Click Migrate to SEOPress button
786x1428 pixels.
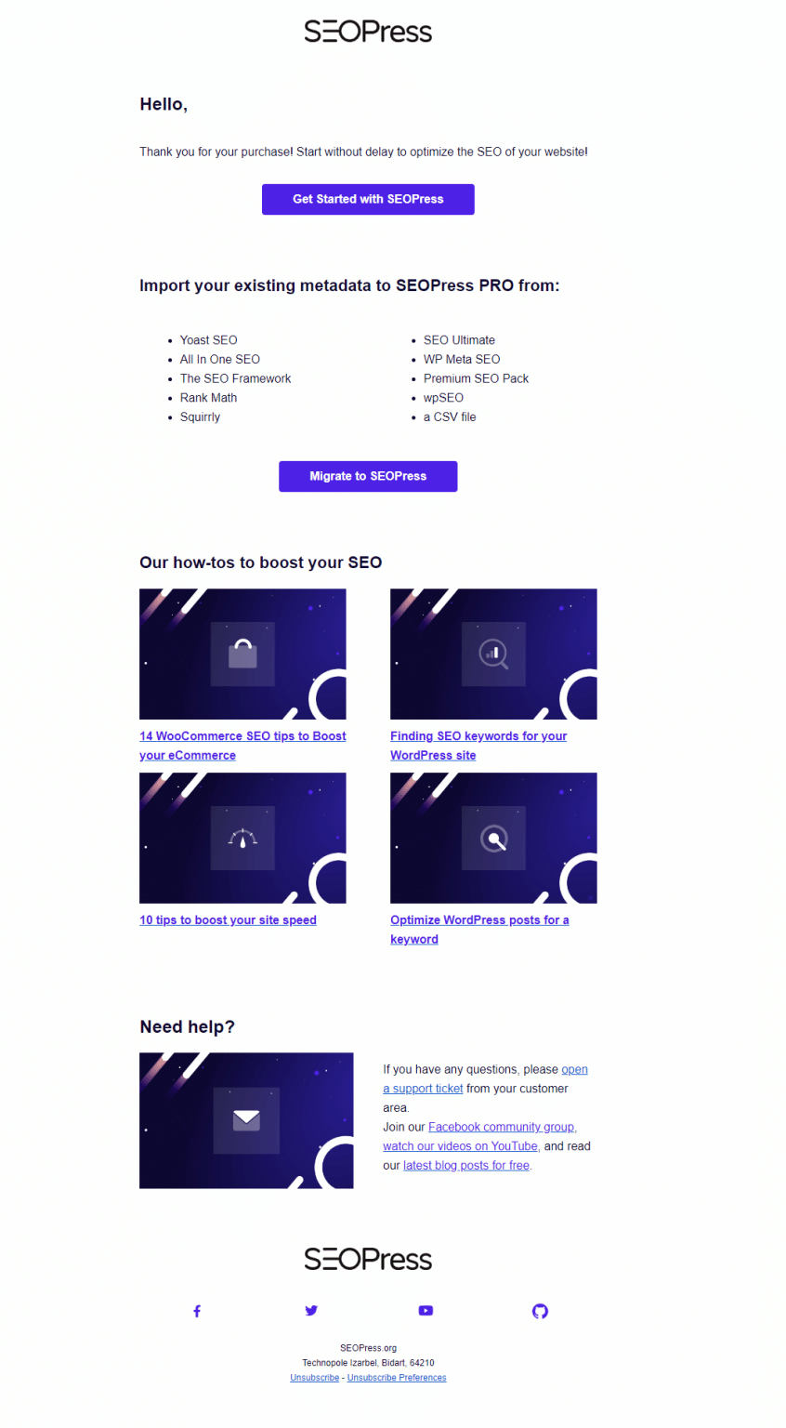click(368, 476)
